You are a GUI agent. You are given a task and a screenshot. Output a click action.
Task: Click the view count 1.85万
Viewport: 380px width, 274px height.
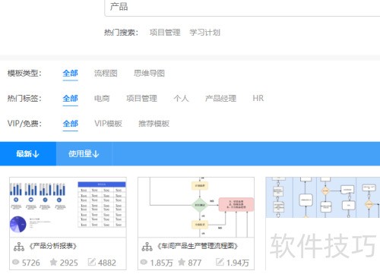161,263
